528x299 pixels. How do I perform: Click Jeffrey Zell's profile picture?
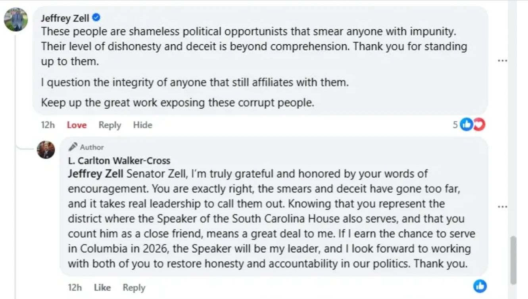(x=16, y=19)
